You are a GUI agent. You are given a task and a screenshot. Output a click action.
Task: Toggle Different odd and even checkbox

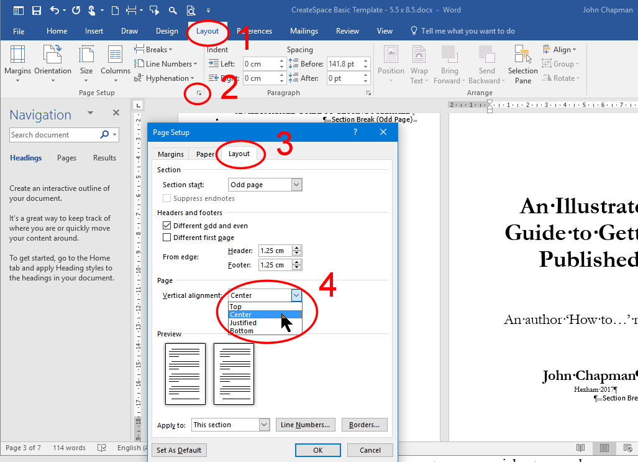tap(166, 226)
